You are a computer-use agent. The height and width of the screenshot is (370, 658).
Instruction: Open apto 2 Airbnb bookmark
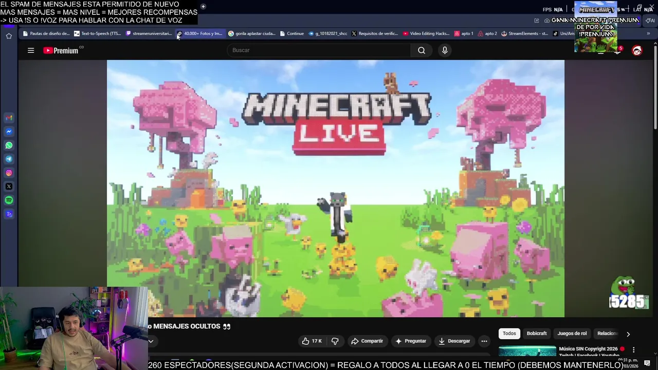coord(487,33)
